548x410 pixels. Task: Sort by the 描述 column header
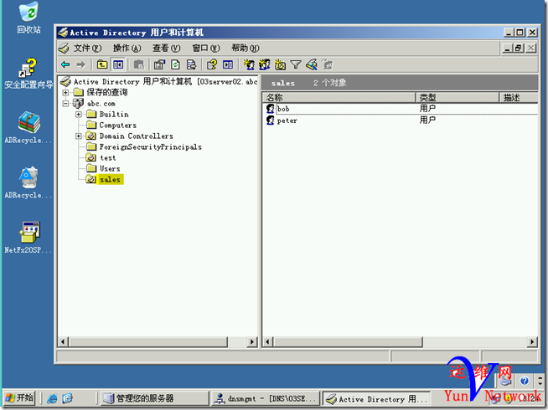coord(519,97)
